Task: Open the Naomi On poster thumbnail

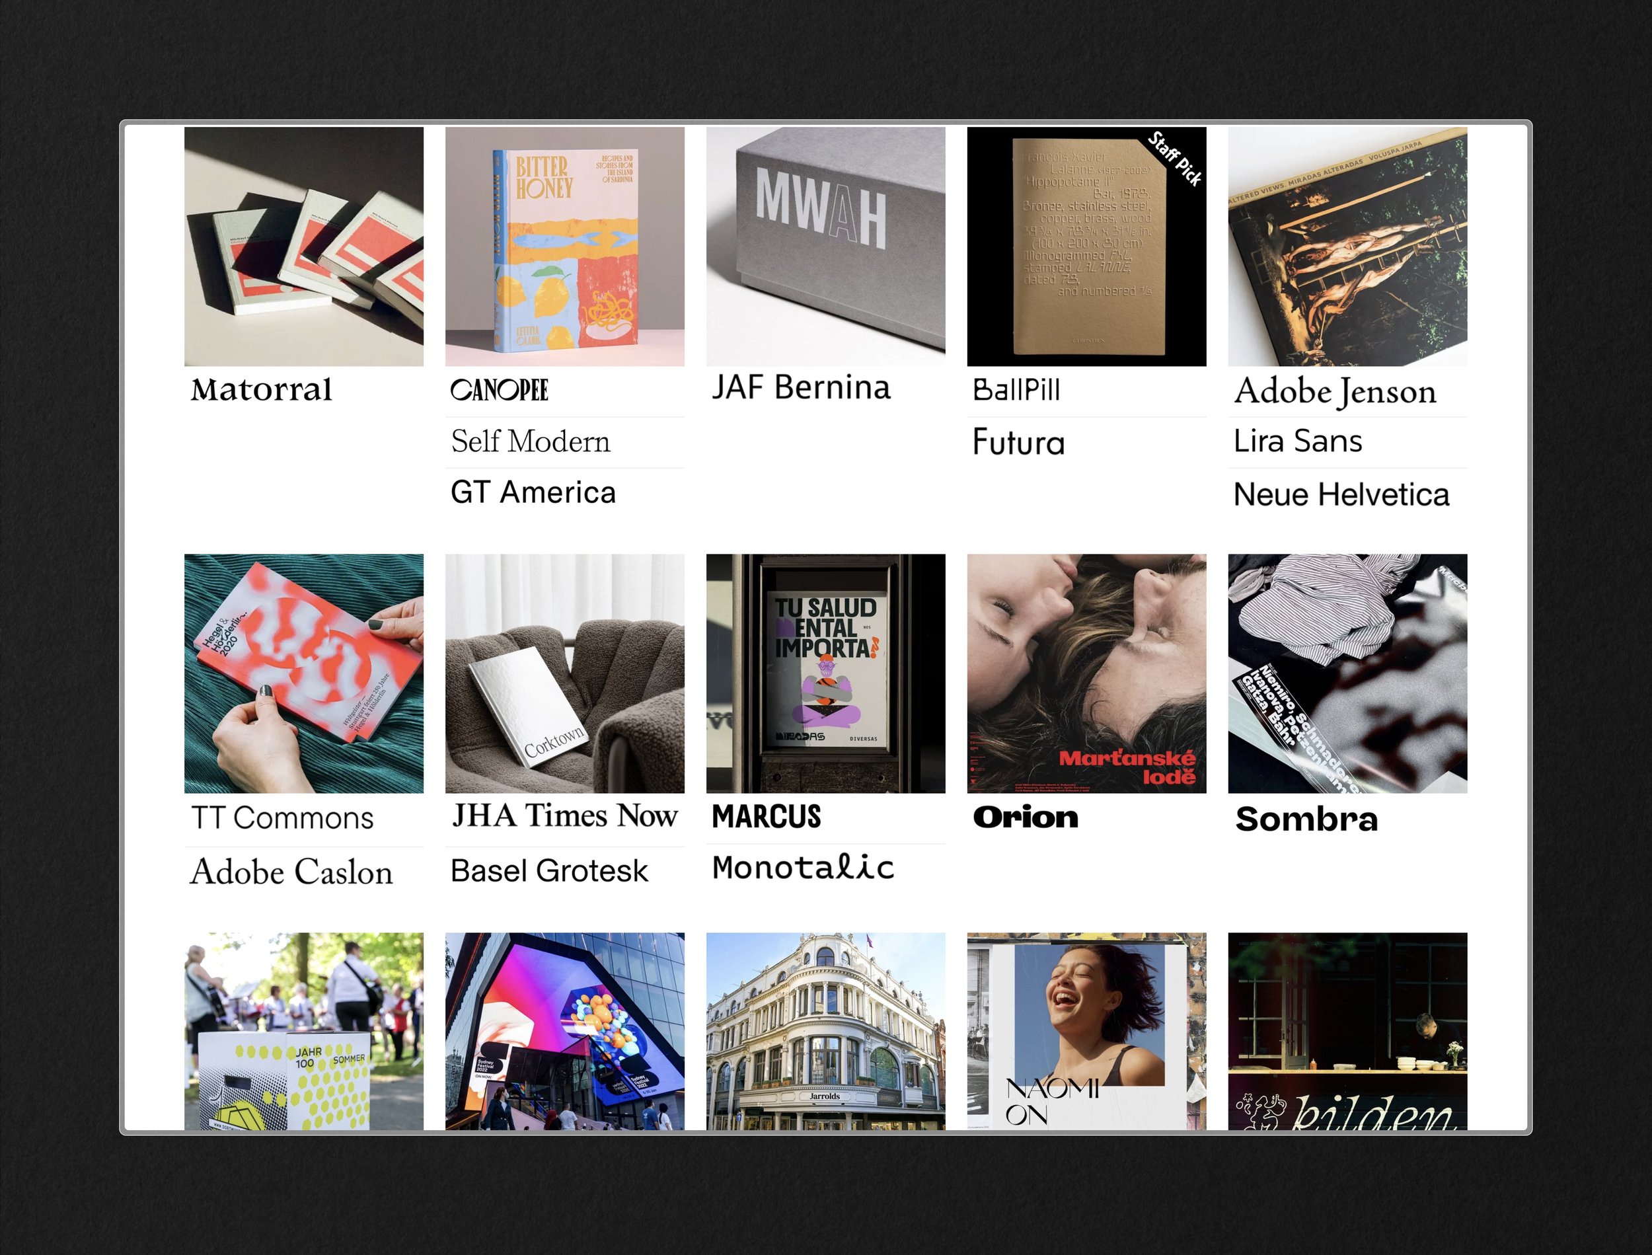Action: coord(1086,1031)
